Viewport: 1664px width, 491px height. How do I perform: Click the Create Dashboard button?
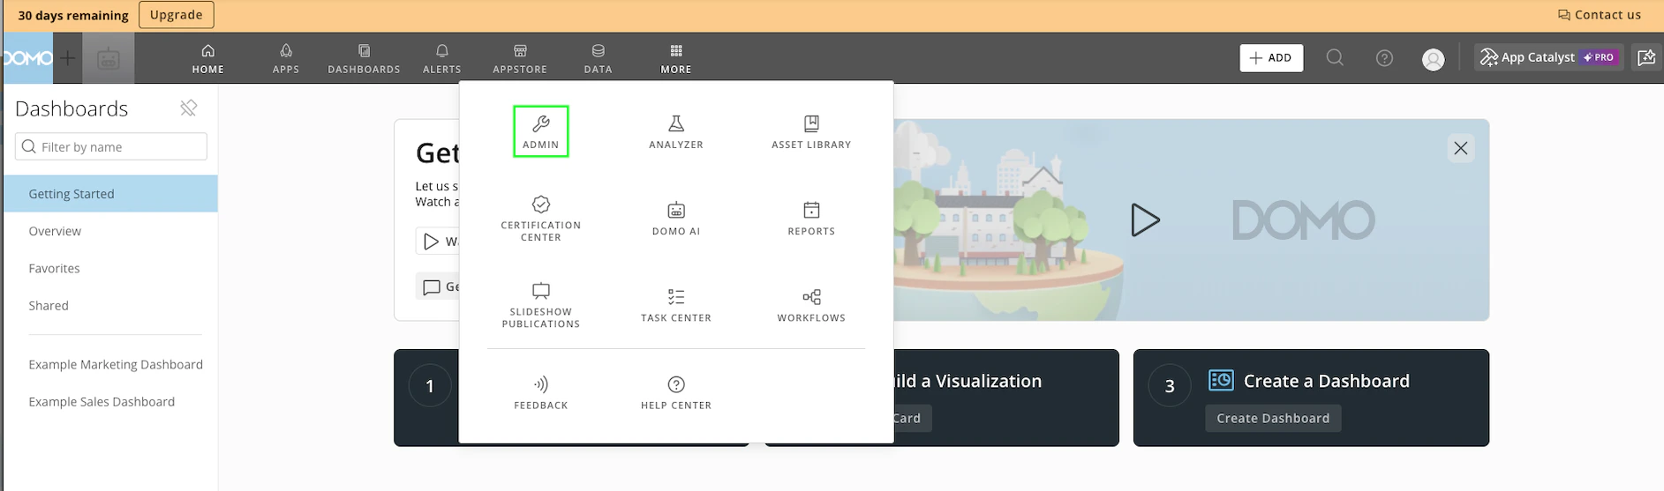1273,418
